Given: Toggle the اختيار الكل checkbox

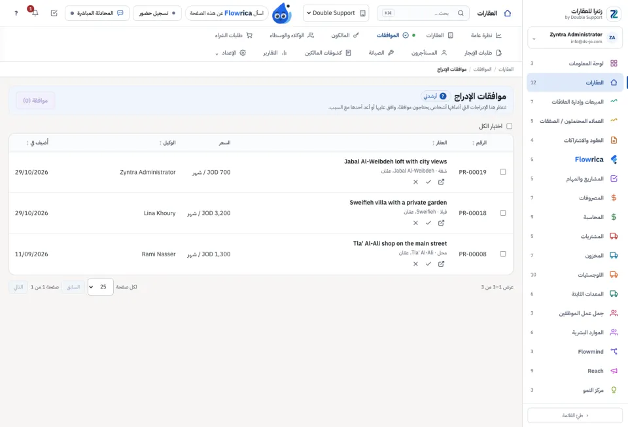Looking at the screenshot, I should point(509,126).
